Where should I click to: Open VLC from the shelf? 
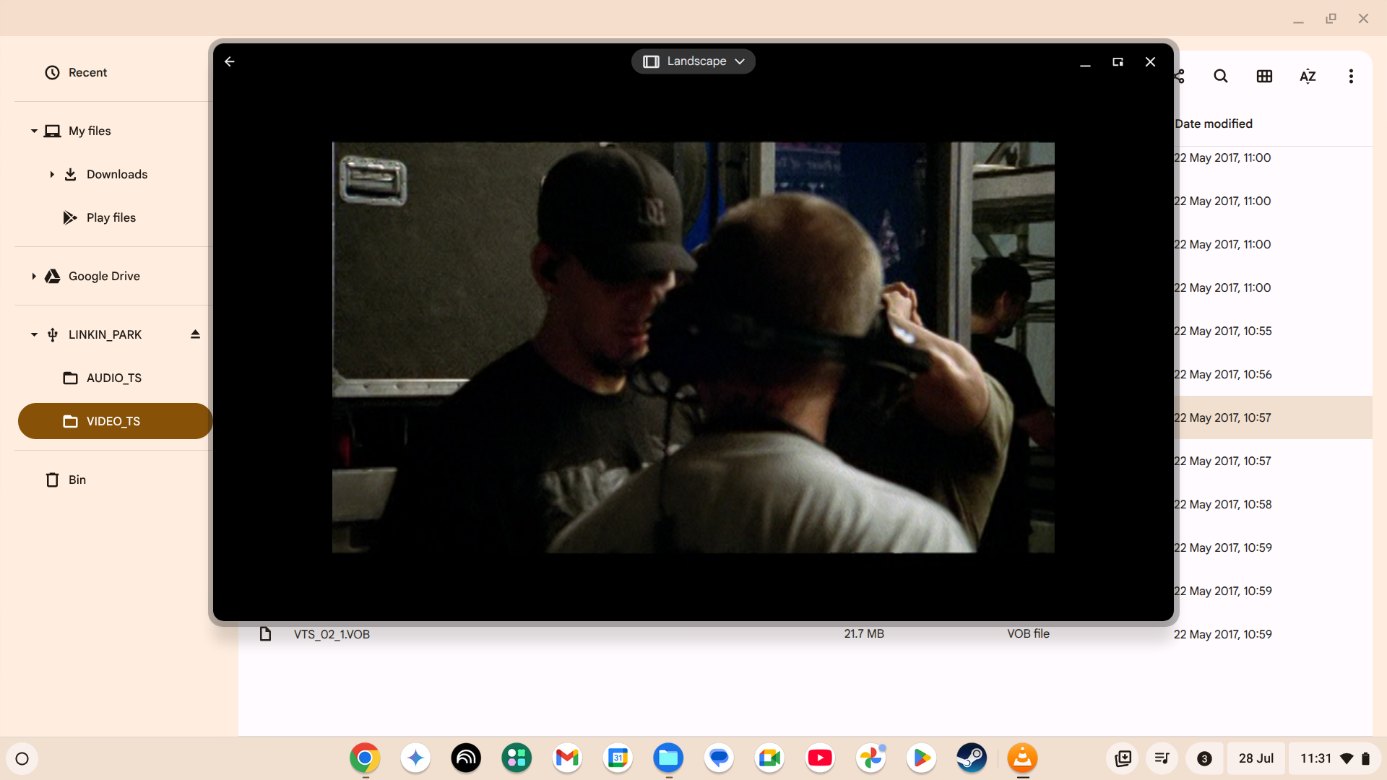[1022, 758]
